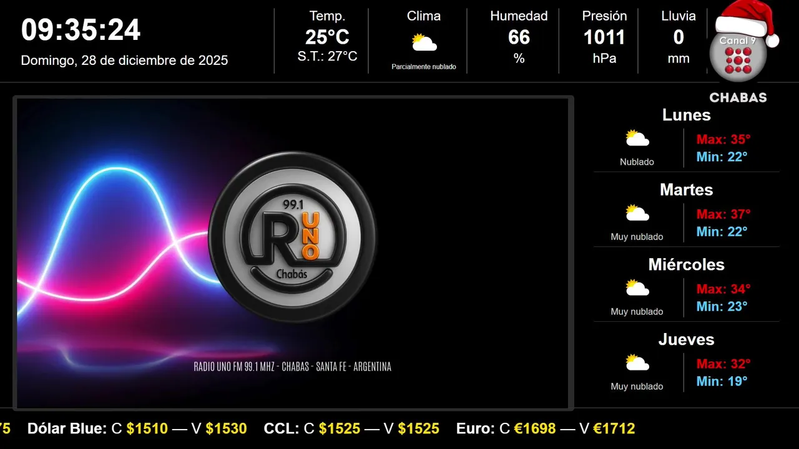The image size is (799, 449).
Task: Click the Miércoles day heading
Action: (x=686, y=264)
